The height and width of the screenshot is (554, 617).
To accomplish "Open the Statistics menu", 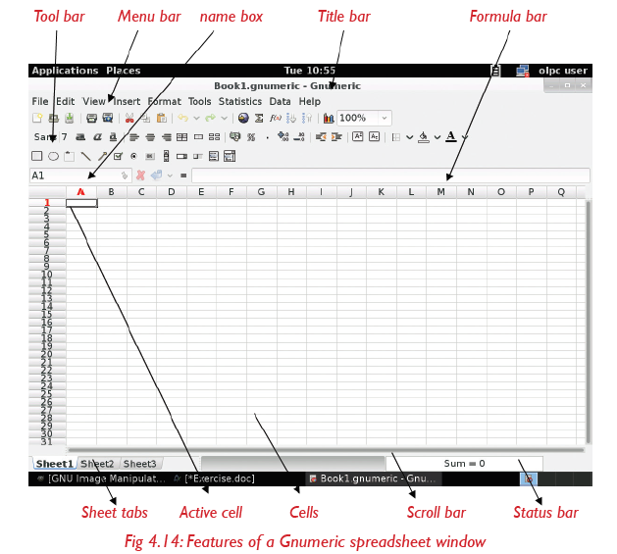I will tap(240, 102).
